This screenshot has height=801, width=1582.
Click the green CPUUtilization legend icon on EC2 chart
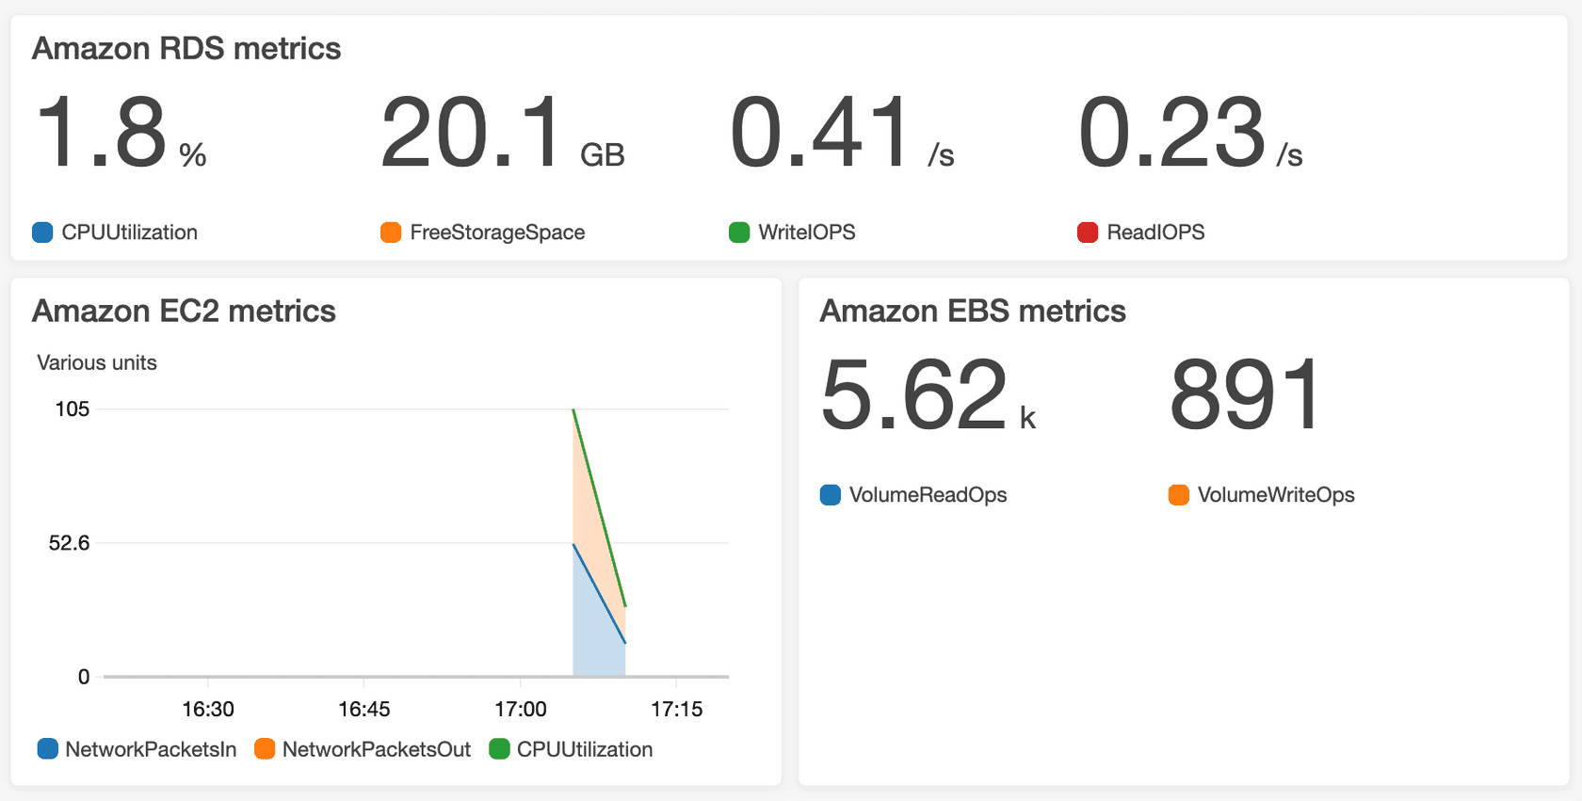(500, 749)
